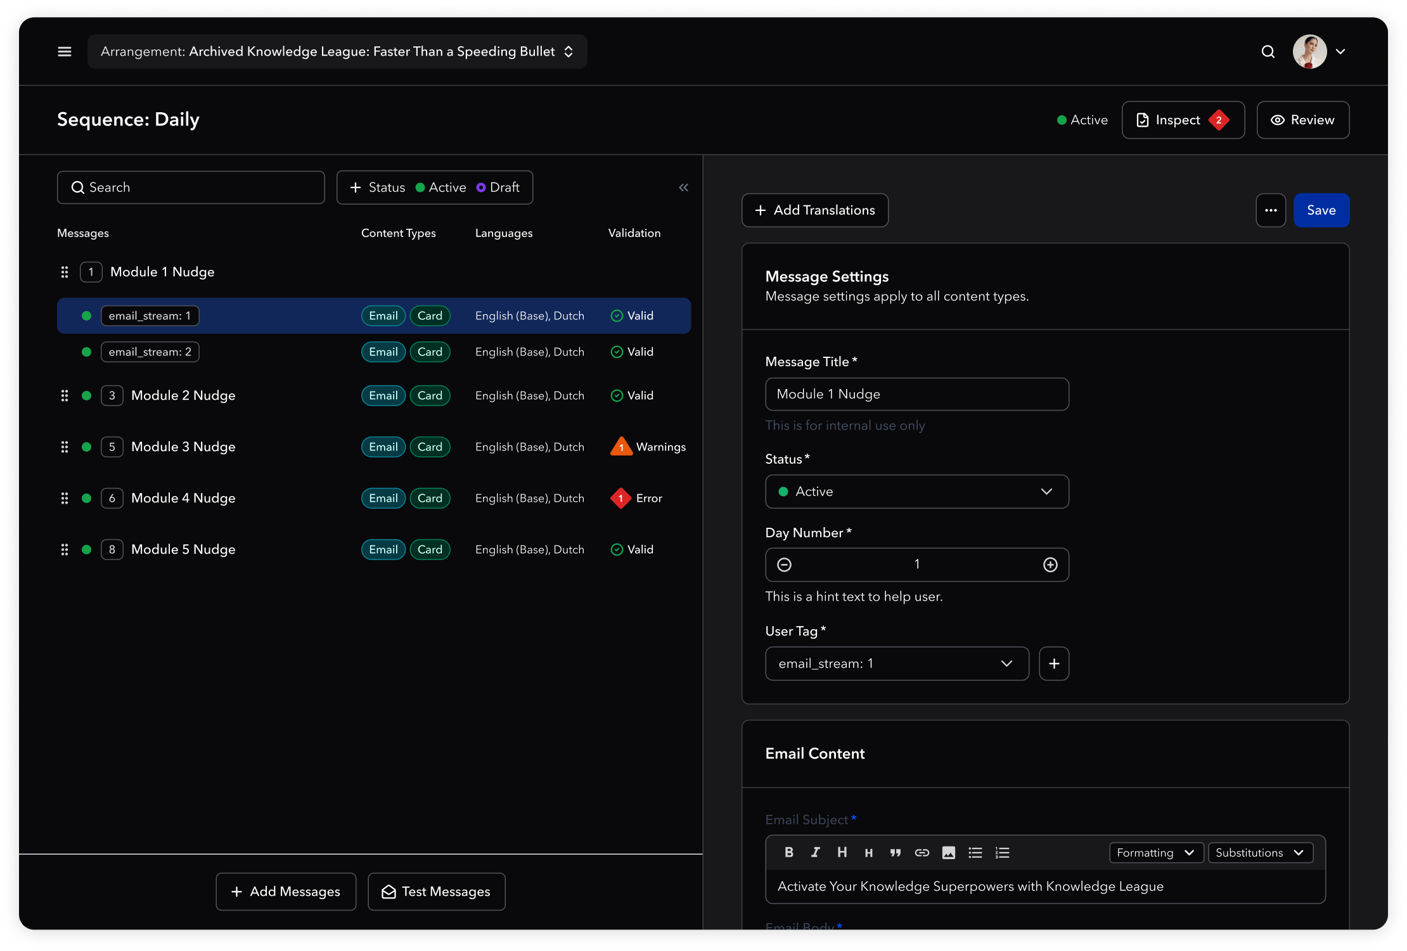Image resolution: width=1407 pixels, height=951 pixels.
Task: Click the Message Title input field
Action: click(x=916, y=394)
